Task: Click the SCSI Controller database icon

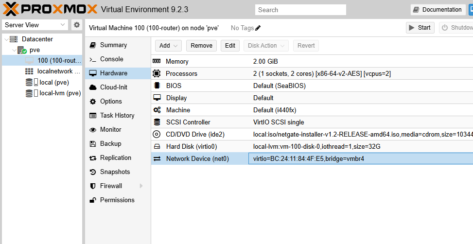Action: pos(157,122)
